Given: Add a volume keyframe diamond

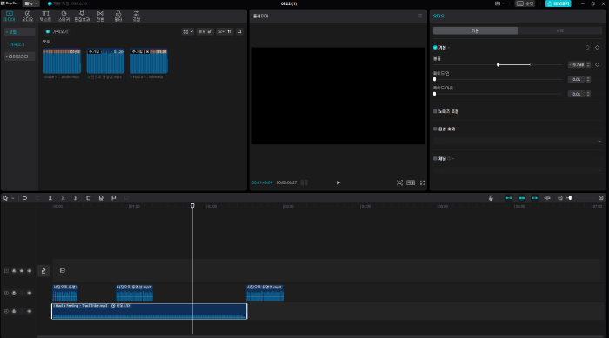Looking at the screenshot, I should coord(598,65).
